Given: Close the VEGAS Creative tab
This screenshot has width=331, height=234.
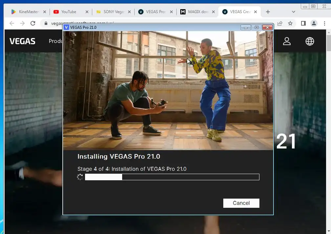Looking at the screenshot, I should point(255,12).
